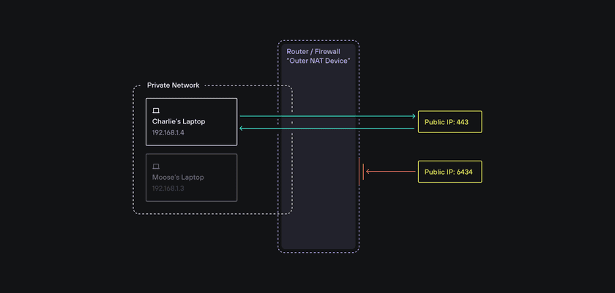Click the Public IP: 443 box
Screen dimensions: 615x293
pyautogui.click(x=450, y=122)
